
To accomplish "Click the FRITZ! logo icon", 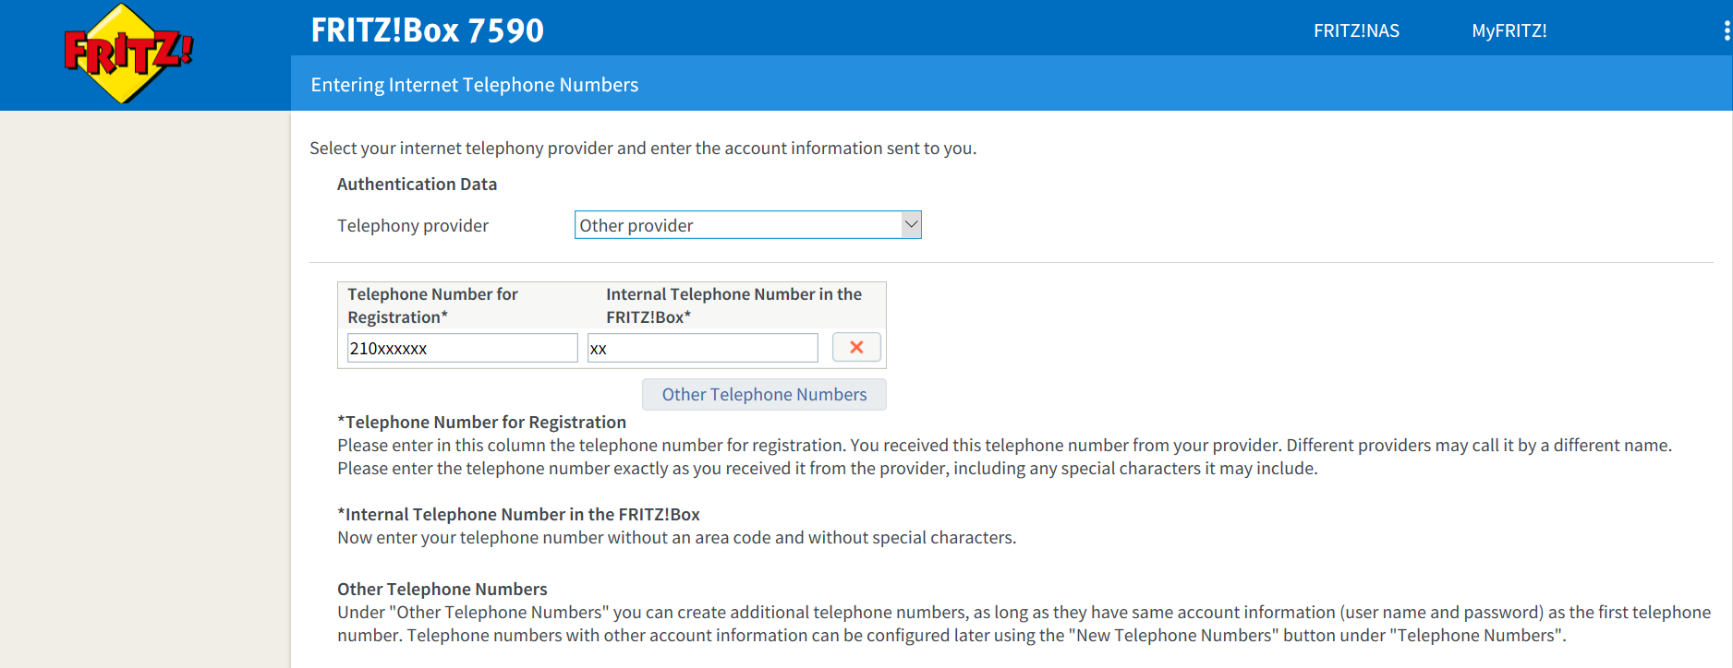I will [128, 54].
